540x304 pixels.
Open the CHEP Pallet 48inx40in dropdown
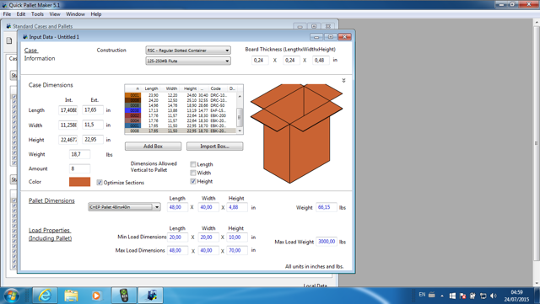pos(124,207)
